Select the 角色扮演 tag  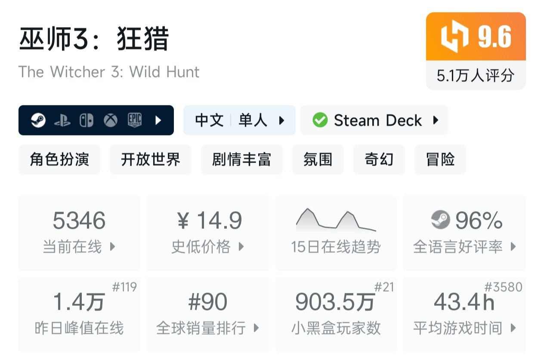pos(59,160)
